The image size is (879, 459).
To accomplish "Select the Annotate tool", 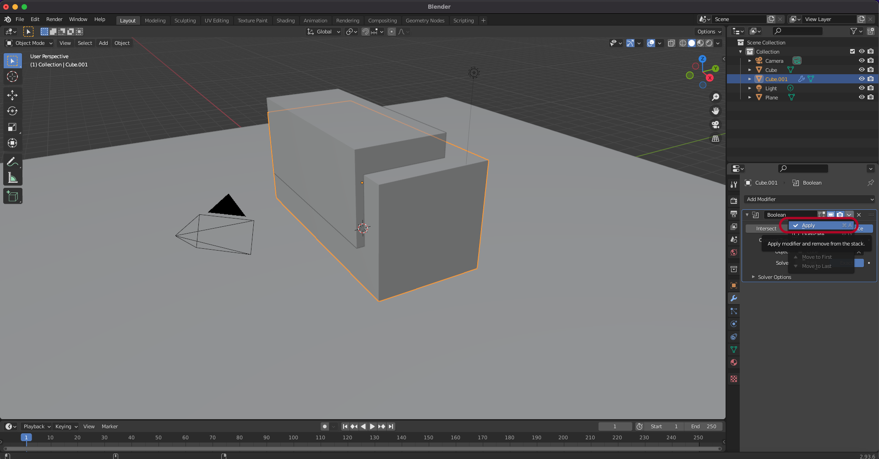I will point(12,162).
